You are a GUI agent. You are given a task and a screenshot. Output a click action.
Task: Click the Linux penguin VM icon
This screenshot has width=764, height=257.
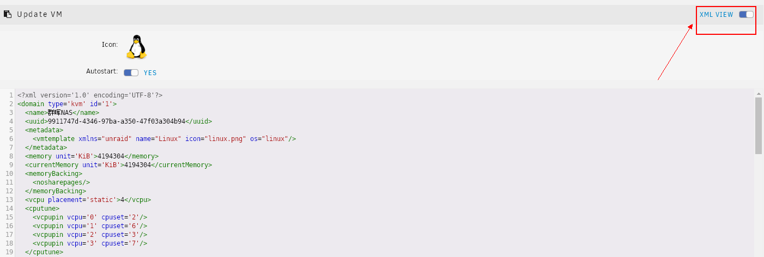coord(137,47)
